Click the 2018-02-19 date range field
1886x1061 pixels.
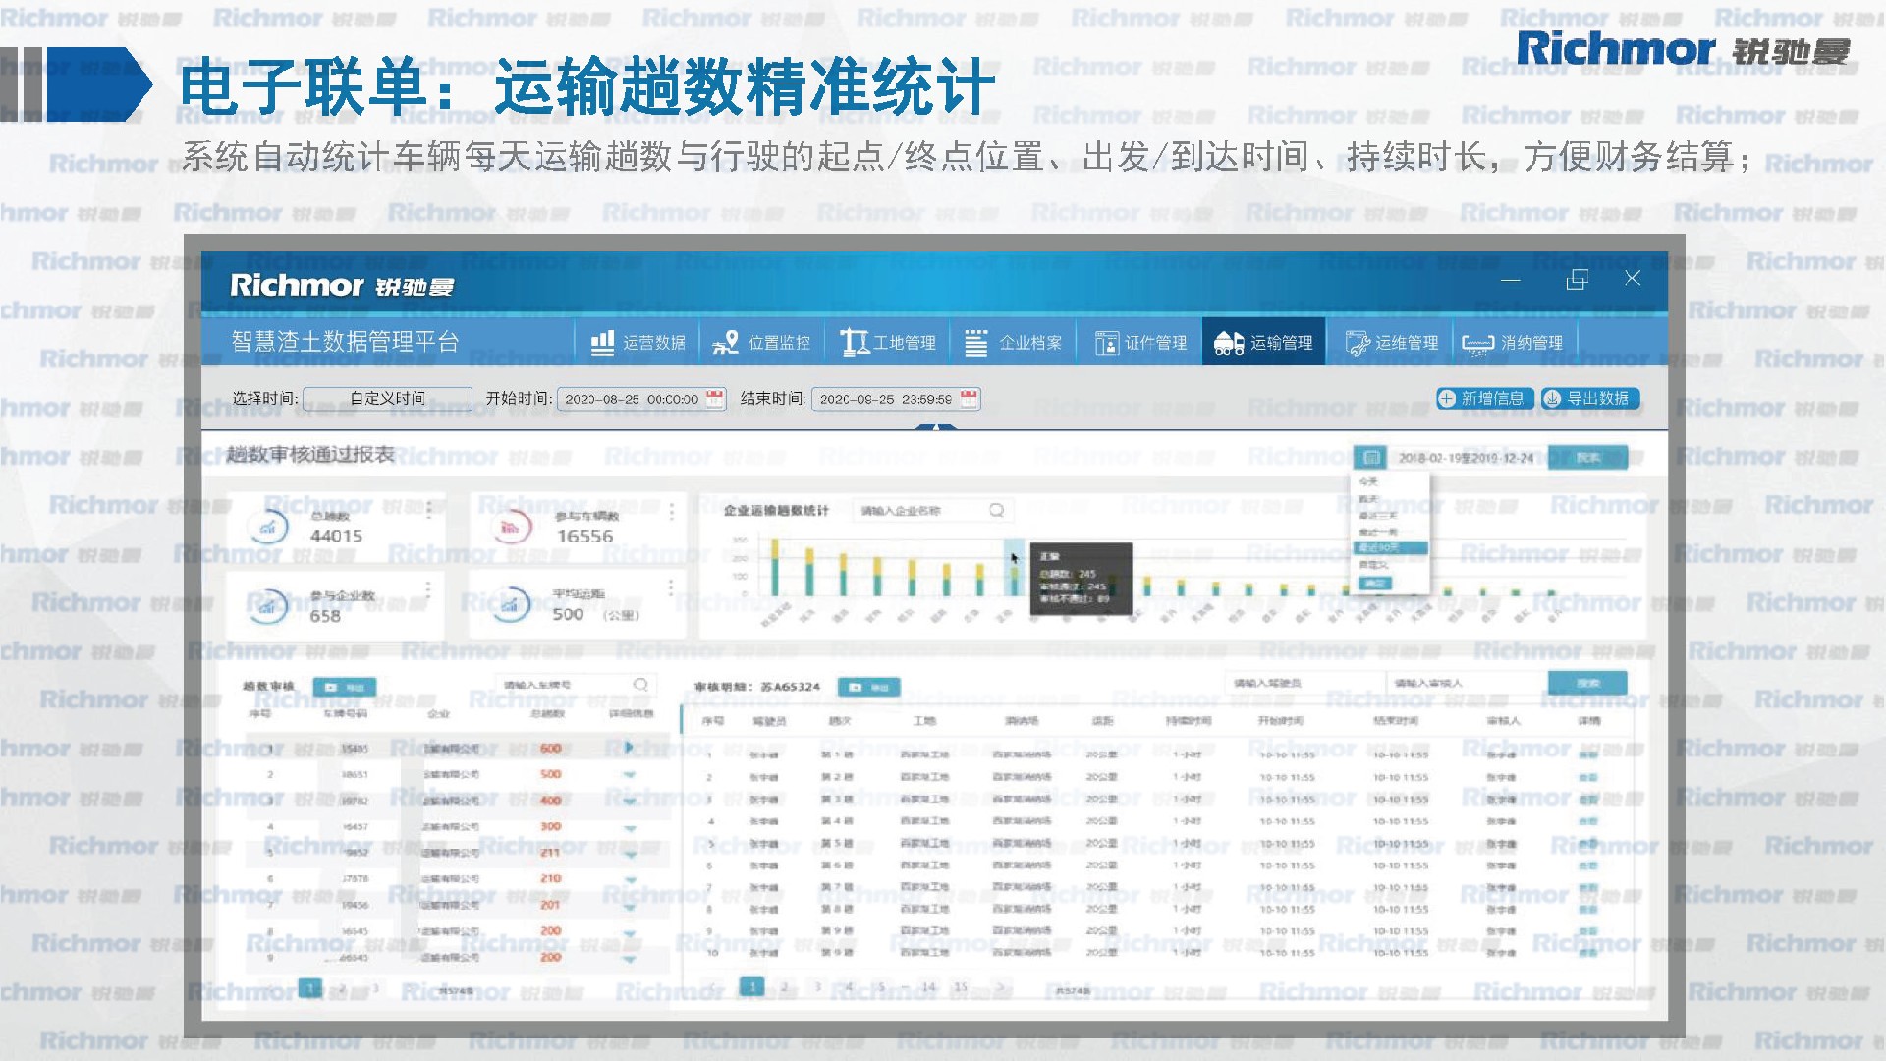coord(1466,458)
